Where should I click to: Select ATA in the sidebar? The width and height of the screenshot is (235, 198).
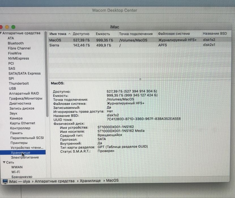[11, 38]
